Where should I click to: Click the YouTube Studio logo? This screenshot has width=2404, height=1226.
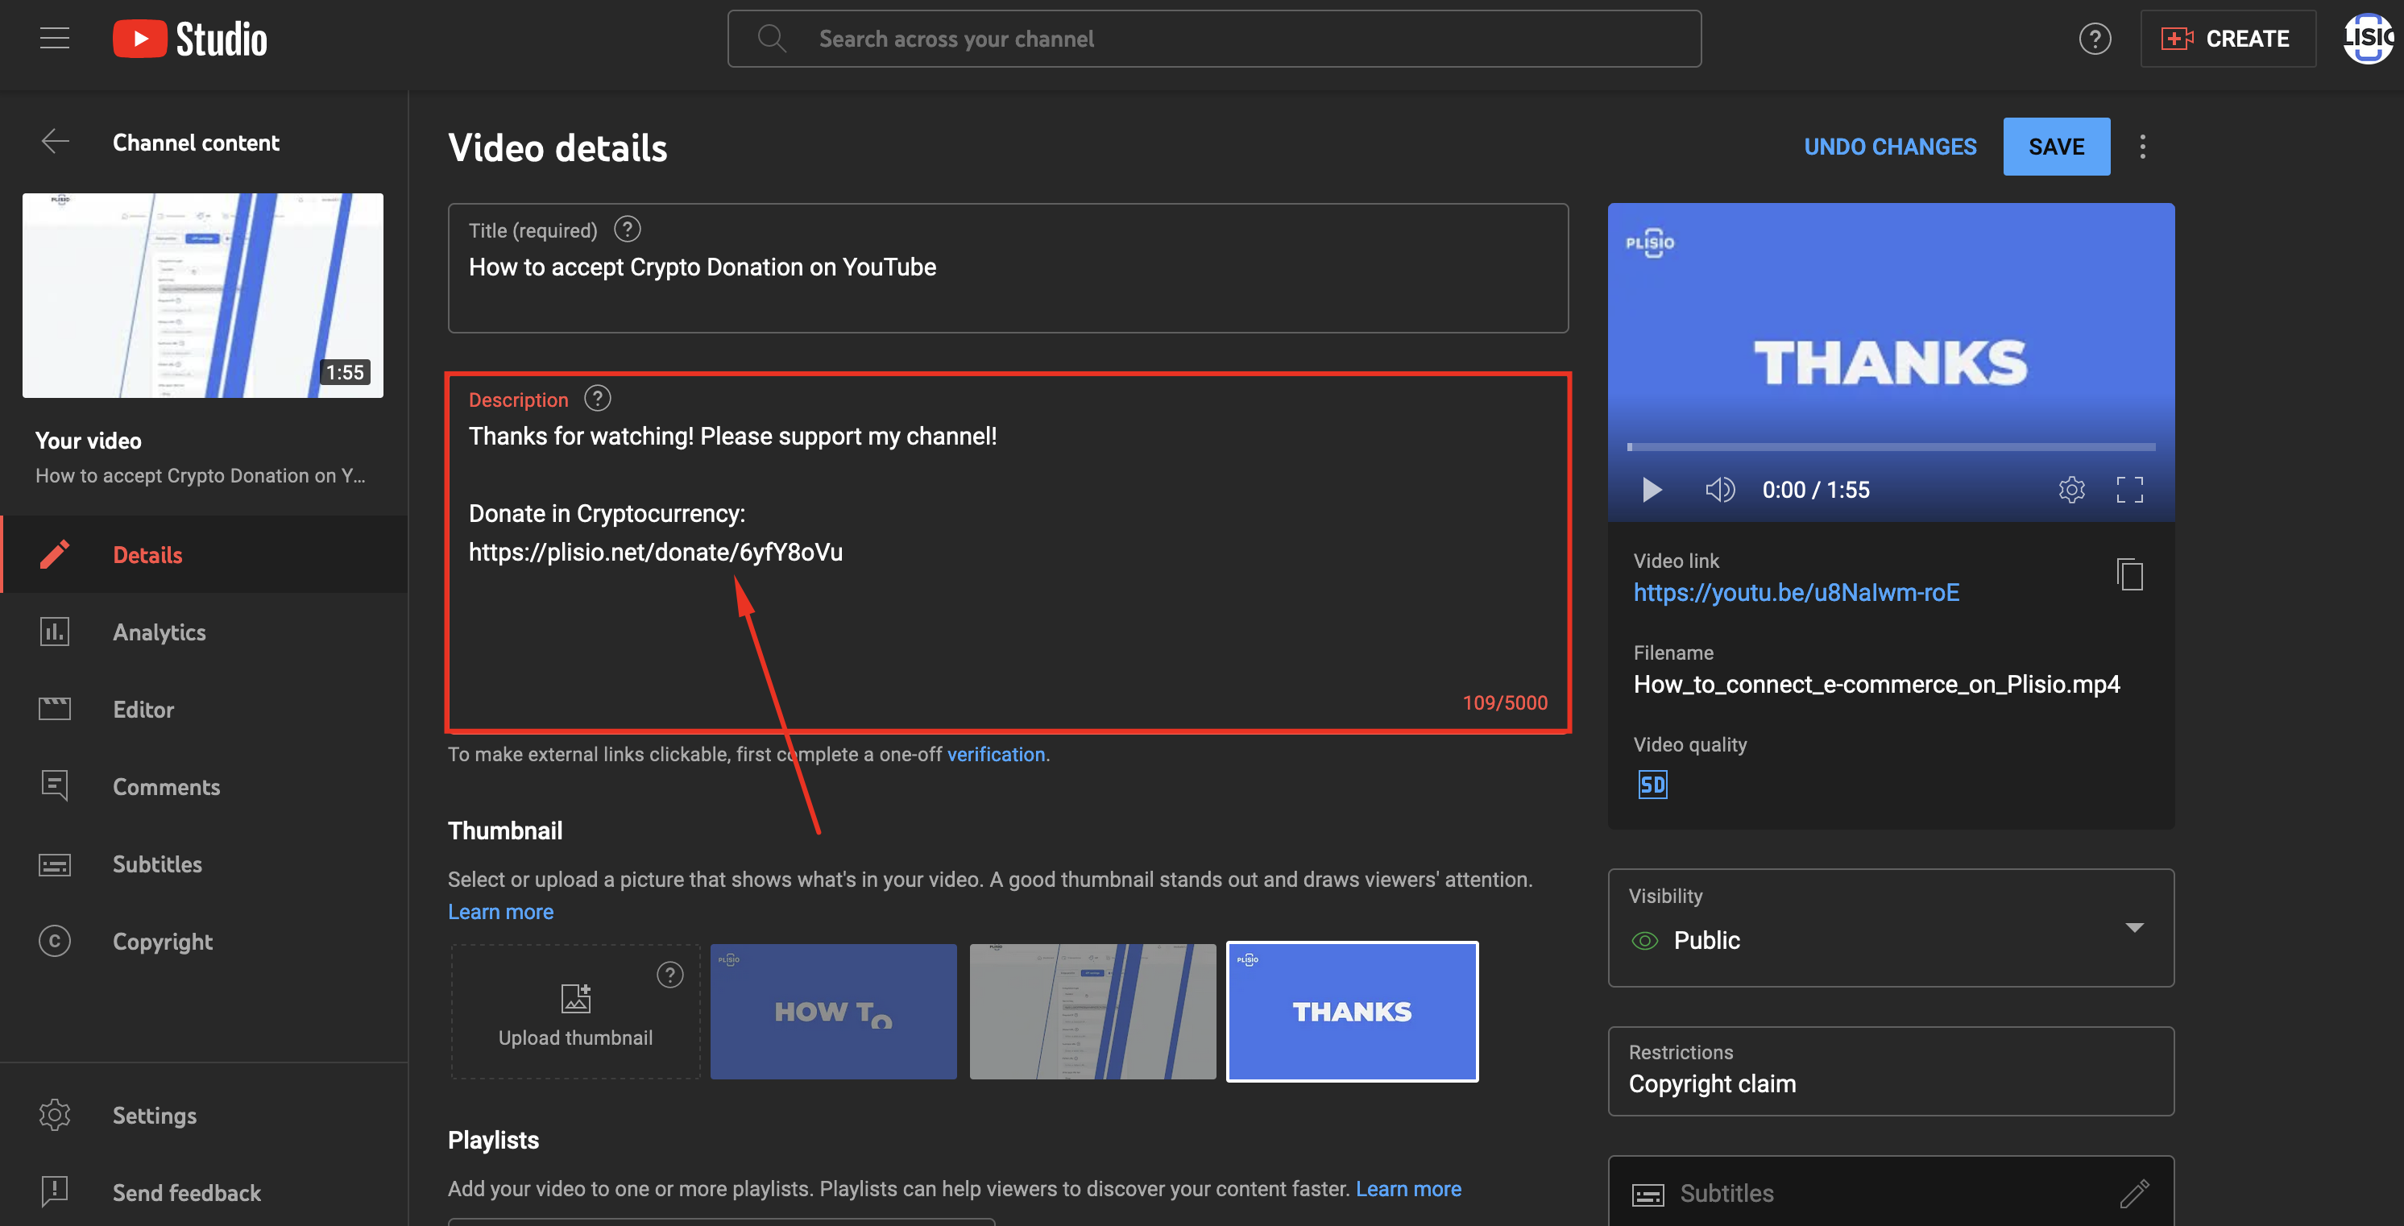pyautogui.click(x=189, y=39)
